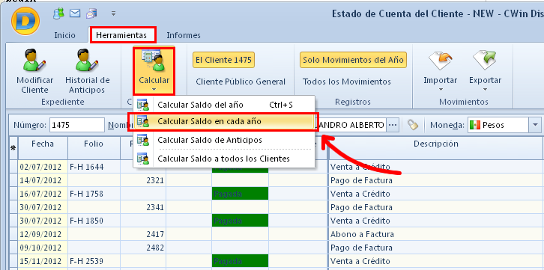Click the Modificar Cliente icon

[x=34, y=60]
